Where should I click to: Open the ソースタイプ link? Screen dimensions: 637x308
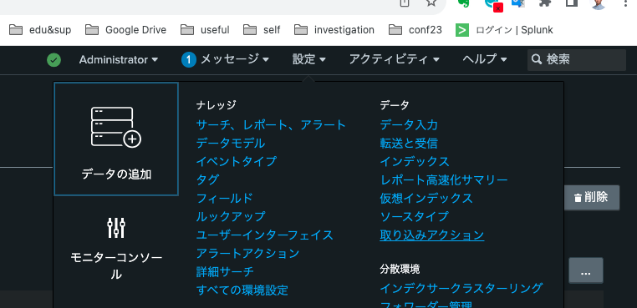point(414,217)
